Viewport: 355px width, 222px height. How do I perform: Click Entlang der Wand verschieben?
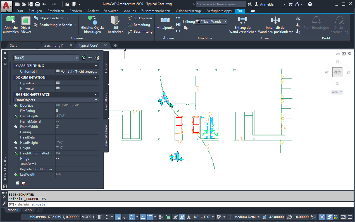tap(242, 25)
